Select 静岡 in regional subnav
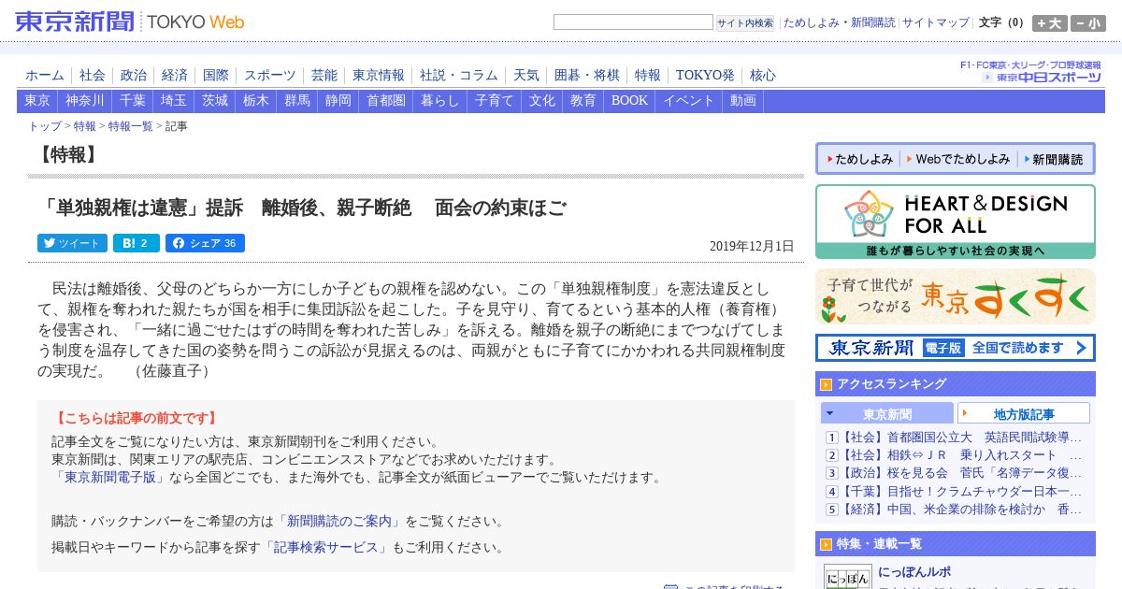Viewport: 1122px width, 589px height. click(338, 101)
